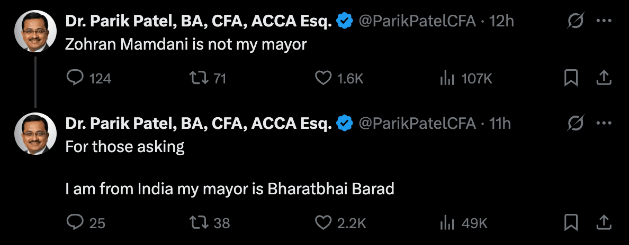The height and width of the screenshot is (245, 629).
Task: Click the first tweet's profile picture
Action: click(35, 31)
